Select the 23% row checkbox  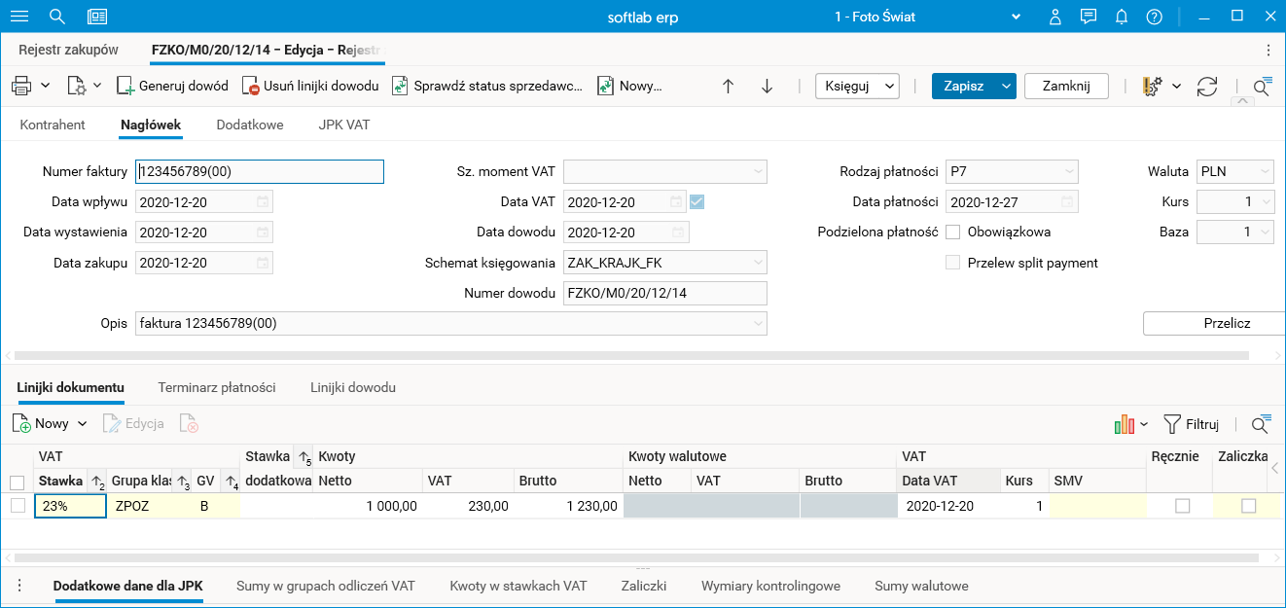pos(17,505)
